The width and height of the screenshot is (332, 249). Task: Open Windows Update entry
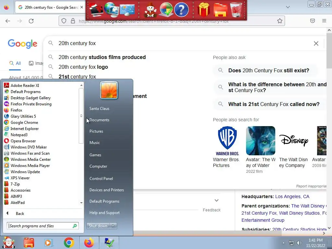(22, 172)
